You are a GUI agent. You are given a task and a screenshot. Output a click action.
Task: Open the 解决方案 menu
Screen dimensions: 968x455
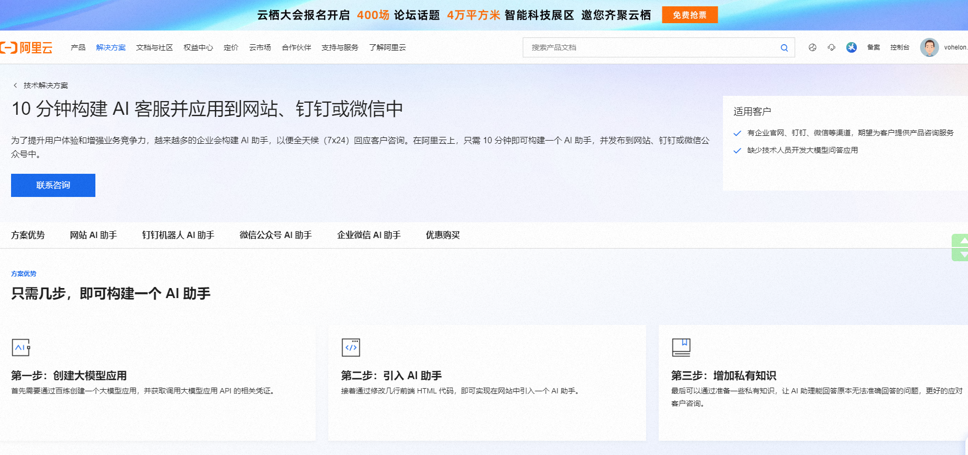coord(111,47)
